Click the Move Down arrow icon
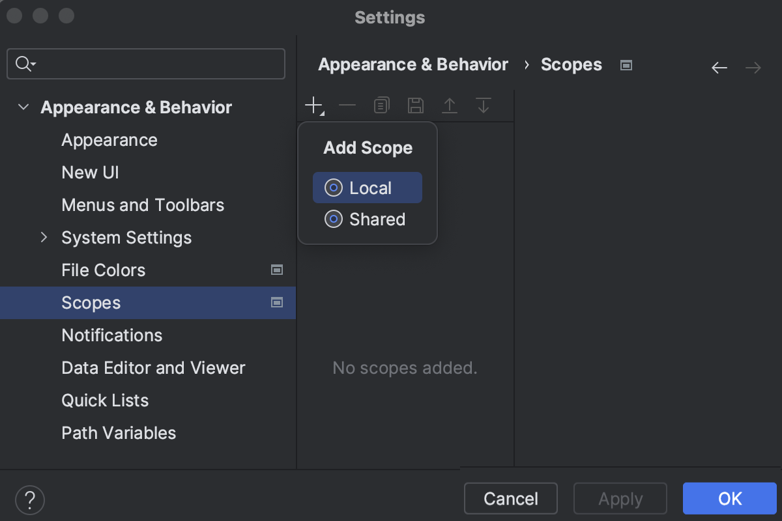This screenshot has height=521, width=782. coord(484,104)
